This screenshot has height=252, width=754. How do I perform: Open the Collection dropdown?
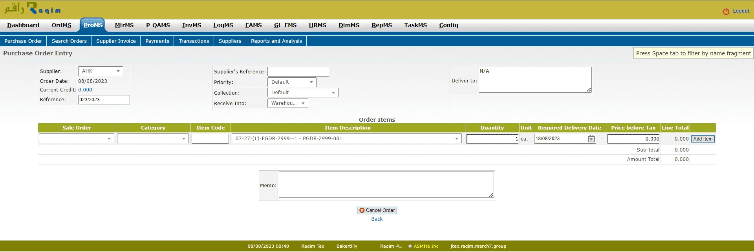coord(302,93)
